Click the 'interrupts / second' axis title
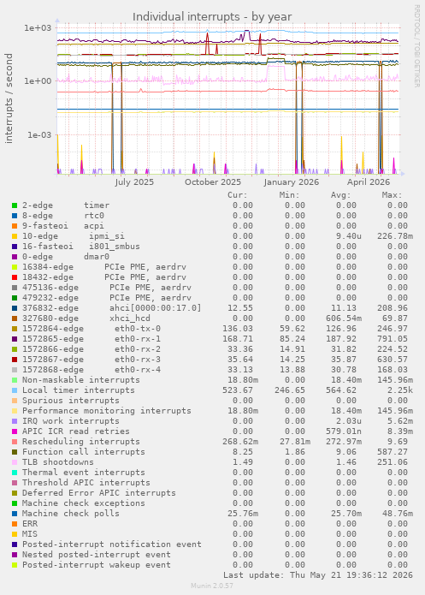The image size is (425, 595). click(9, 98)
